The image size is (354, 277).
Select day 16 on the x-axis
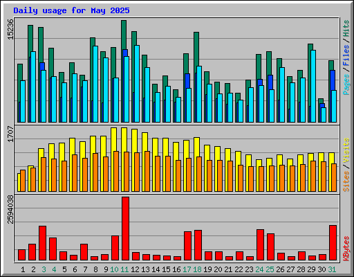[176, 269]
